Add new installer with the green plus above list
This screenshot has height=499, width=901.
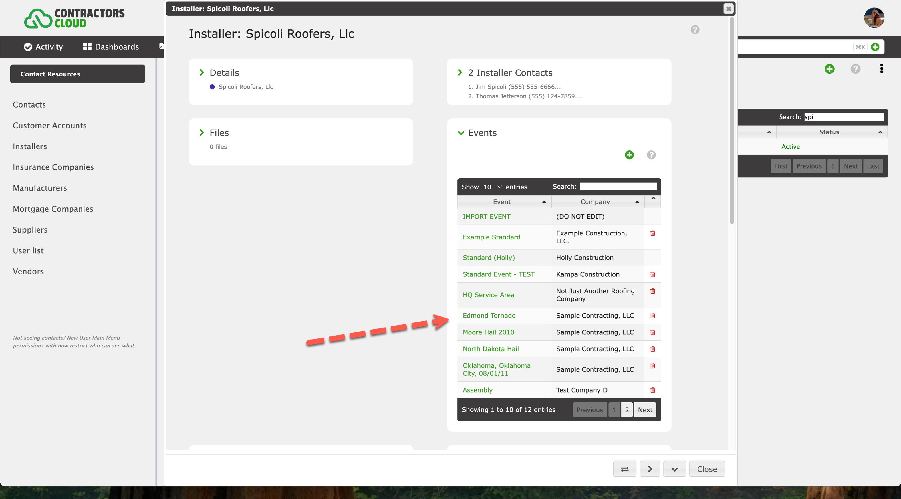[x=829, y=69]
